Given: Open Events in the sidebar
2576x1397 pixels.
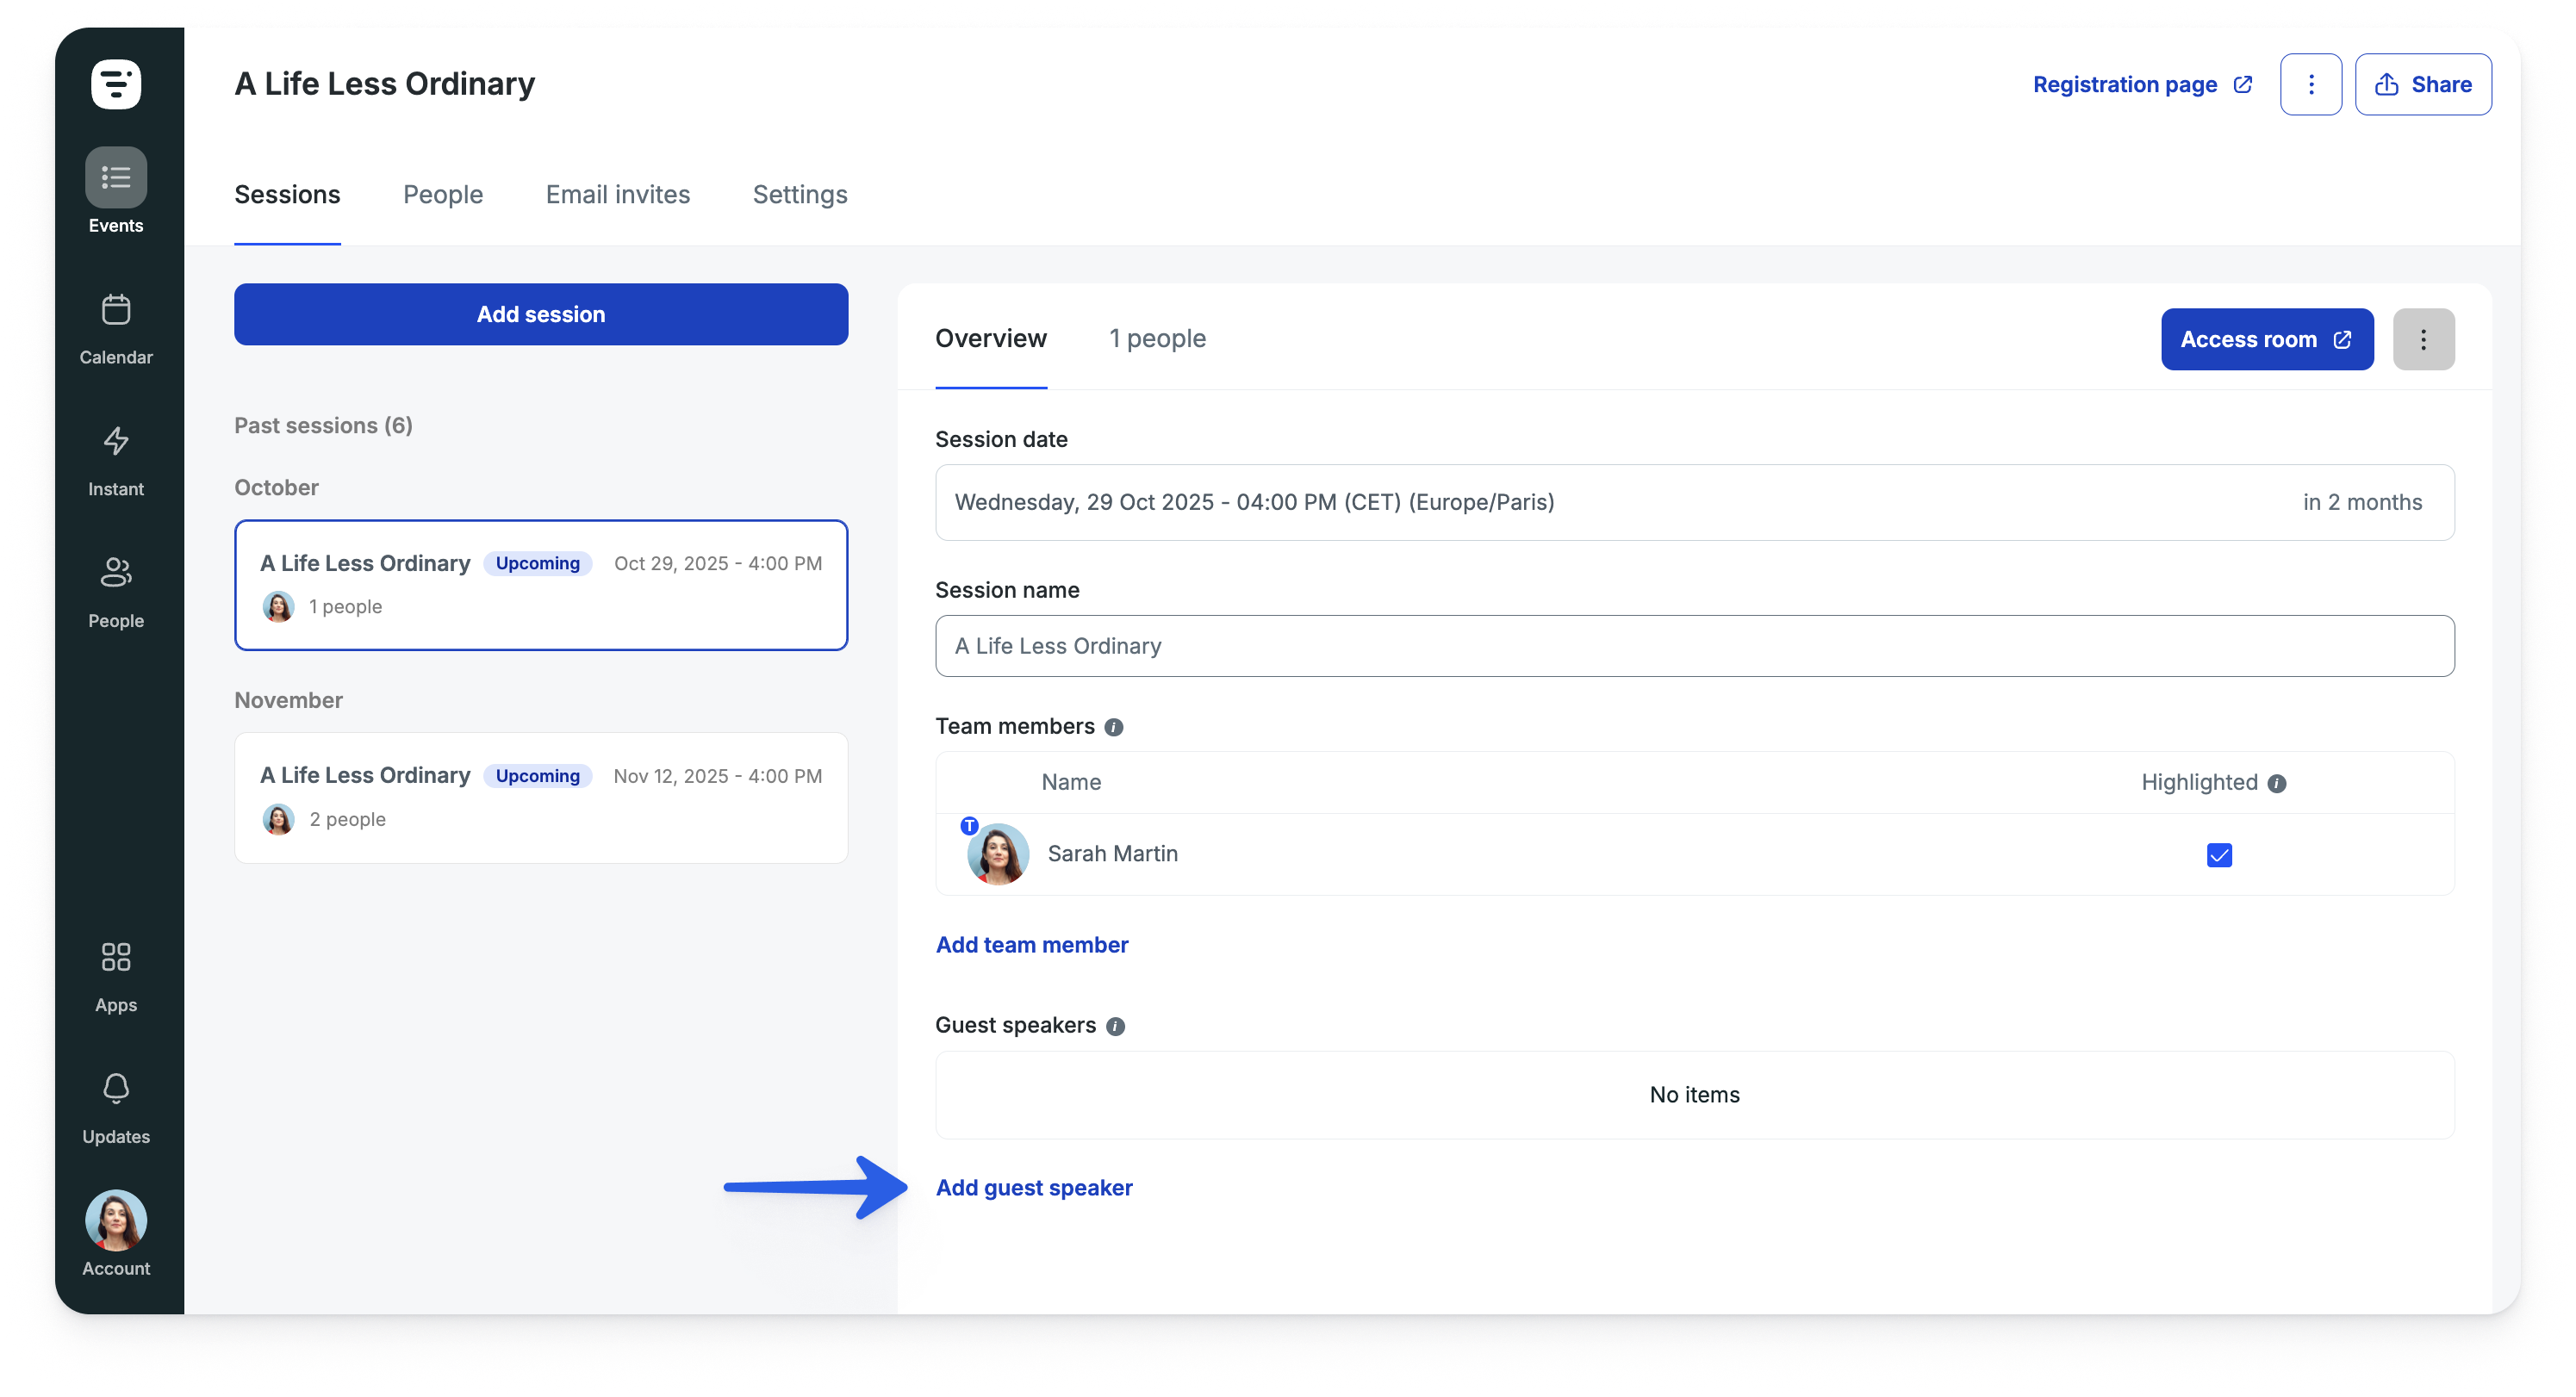Looking at the screenshot, I should (x=116, y=178).
